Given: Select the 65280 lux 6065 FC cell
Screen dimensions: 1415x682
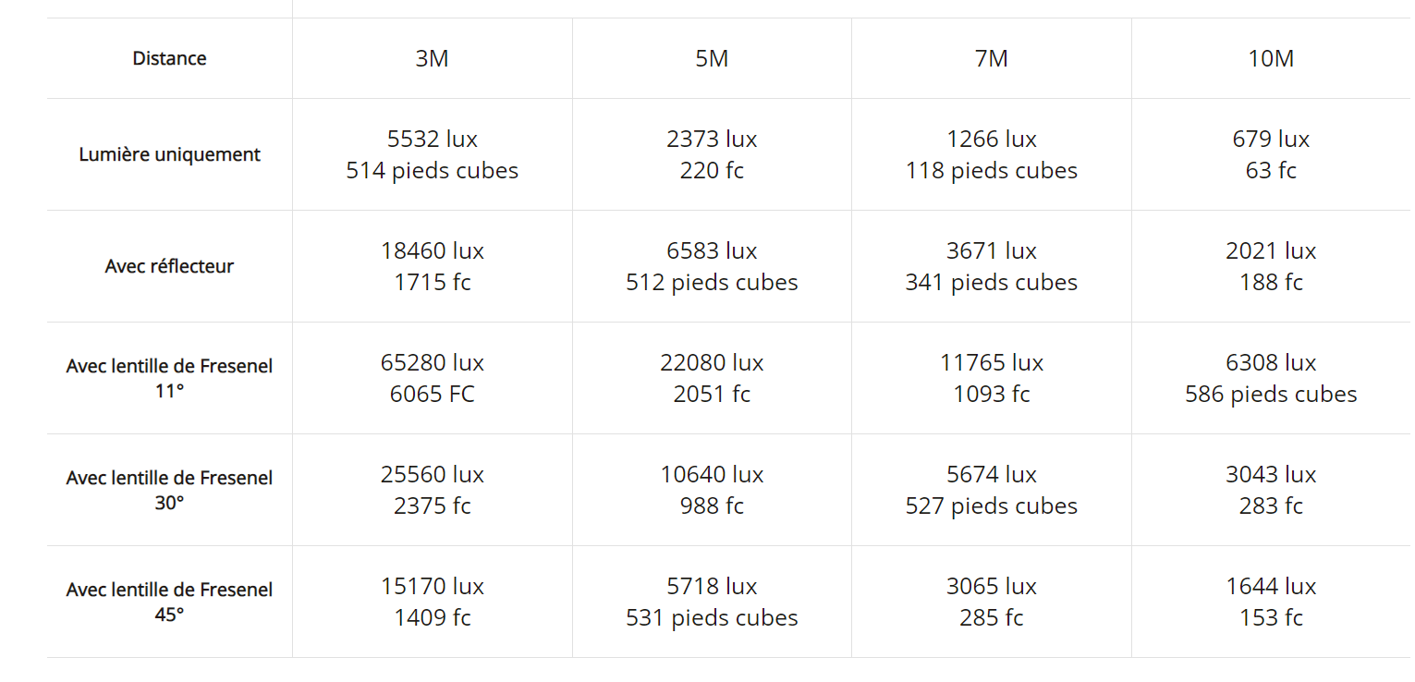Looking at the screenshot, I should [x=432, y=378].
